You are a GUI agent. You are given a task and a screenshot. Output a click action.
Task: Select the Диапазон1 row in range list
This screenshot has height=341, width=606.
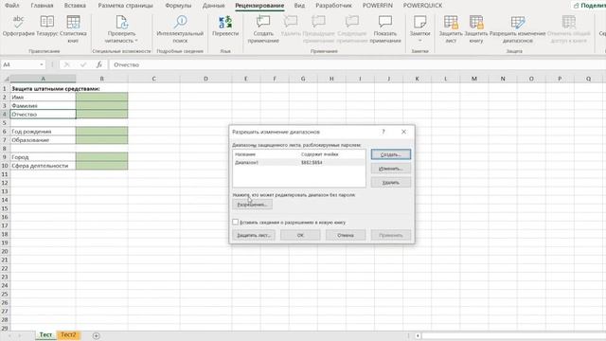pyautogui.click(x=299, y=162)
